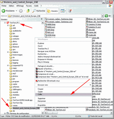Select the home images folder

(18, 55)
